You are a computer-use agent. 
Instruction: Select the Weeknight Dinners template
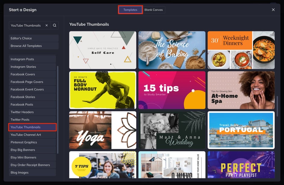point(241,50)
